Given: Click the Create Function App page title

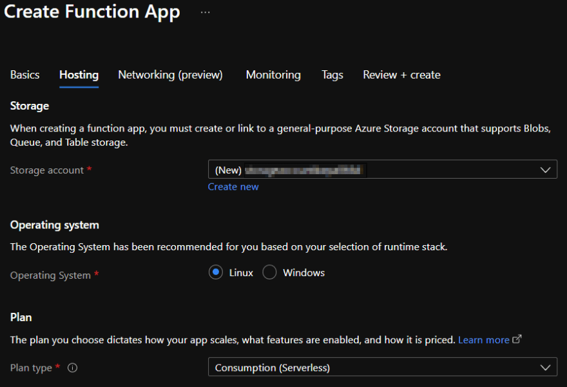Looking at the screenshot, I should tap(92, 12).
